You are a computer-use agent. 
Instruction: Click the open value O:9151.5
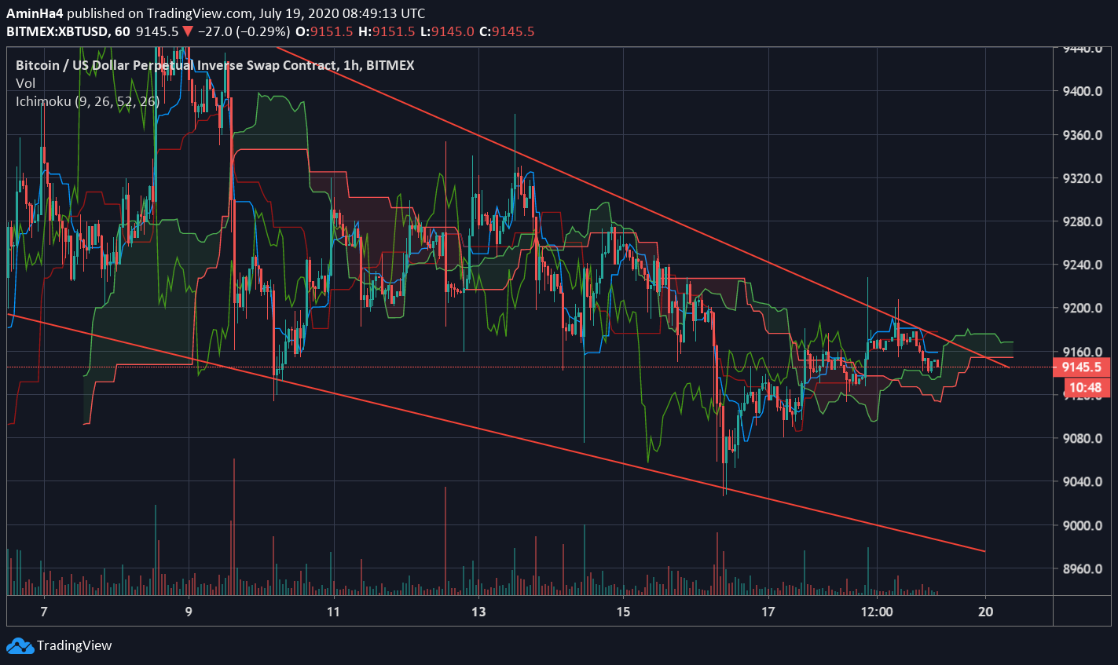(323, 31)
